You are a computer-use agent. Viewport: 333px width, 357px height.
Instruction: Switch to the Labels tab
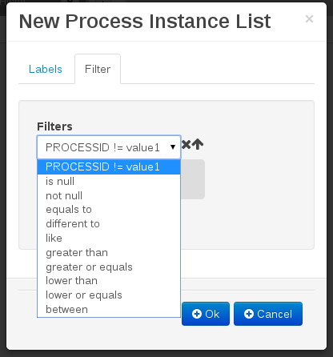(46, 69)
